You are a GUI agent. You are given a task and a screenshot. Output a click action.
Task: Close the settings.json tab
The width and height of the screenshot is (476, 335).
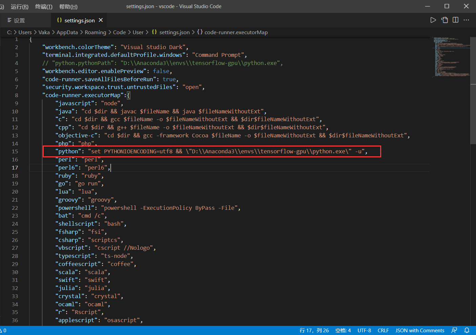click(101, 20)
